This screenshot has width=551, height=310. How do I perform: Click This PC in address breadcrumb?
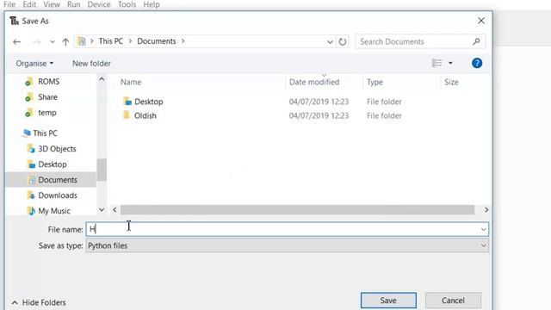click(x=111, y=41)
